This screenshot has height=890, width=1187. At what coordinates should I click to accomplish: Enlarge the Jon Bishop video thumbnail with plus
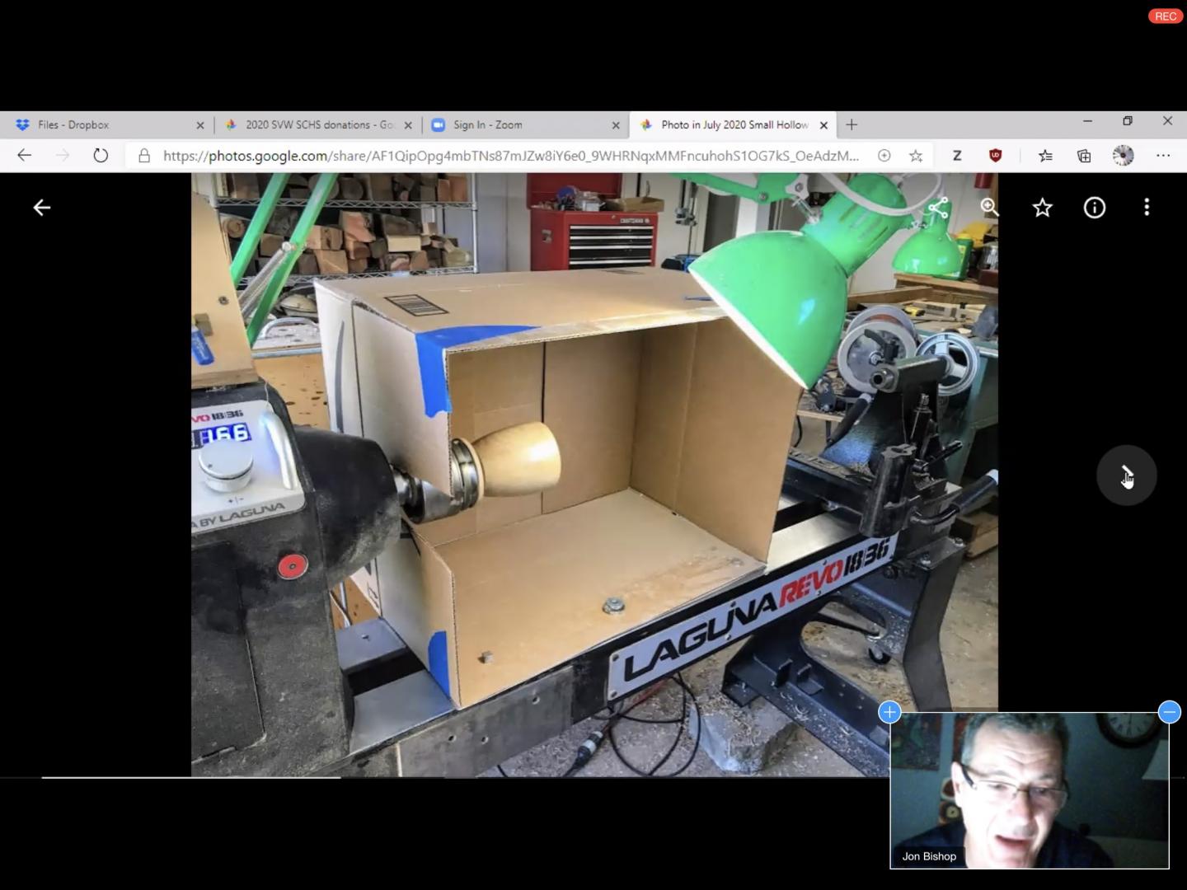pos(889,712)
